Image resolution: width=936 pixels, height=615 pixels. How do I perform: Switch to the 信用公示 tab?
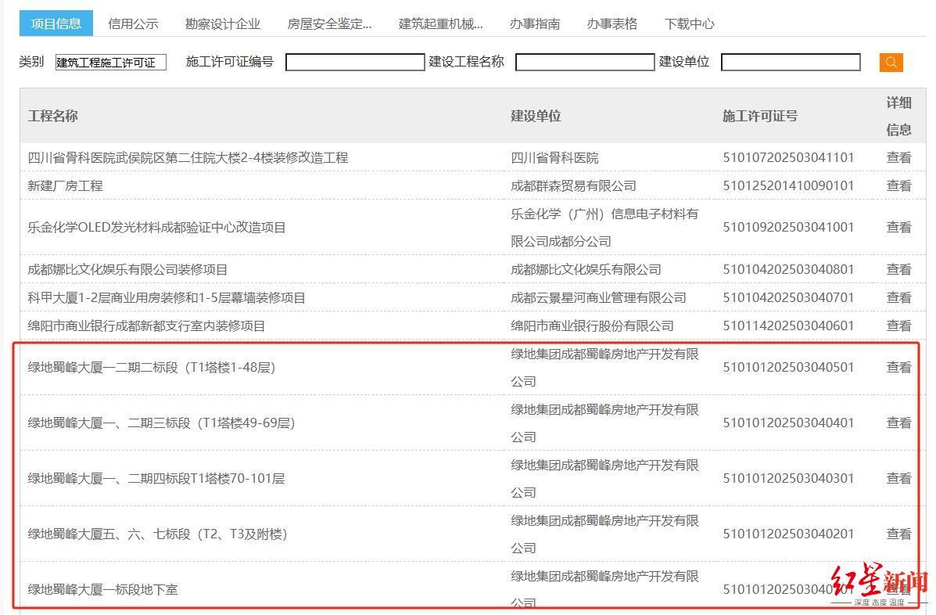pyautogui.click(x=133, y=24)
